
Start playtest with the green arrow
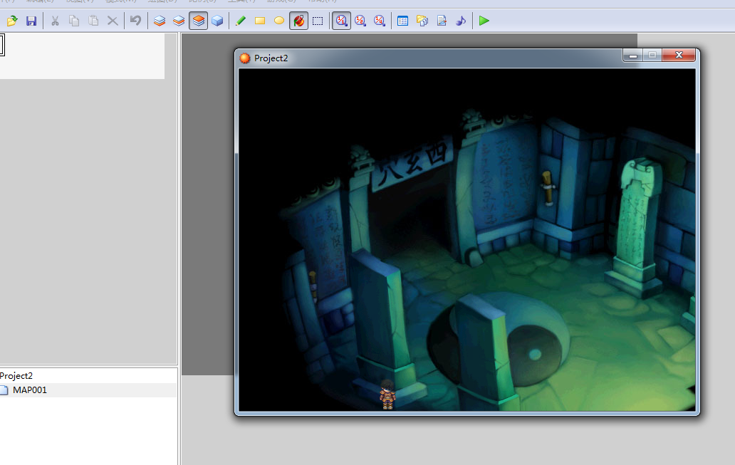tap(484, 21)
